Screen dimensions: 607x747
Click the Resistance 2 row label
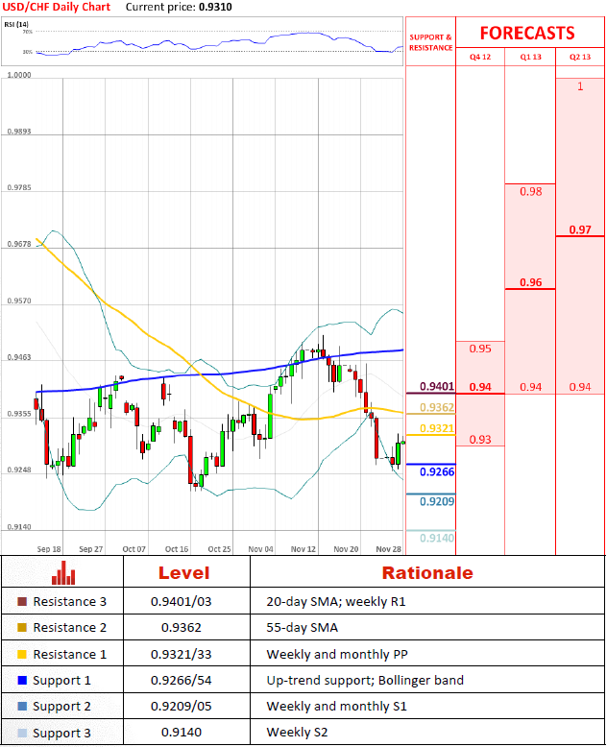pos(69,628)
